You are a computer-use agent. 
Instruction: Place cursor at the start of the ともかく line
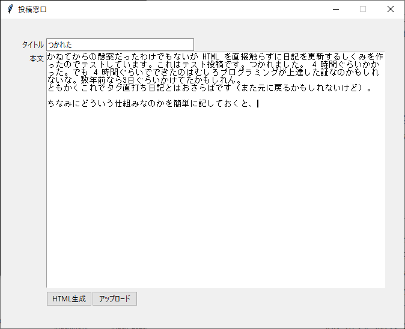click(48, 88)
